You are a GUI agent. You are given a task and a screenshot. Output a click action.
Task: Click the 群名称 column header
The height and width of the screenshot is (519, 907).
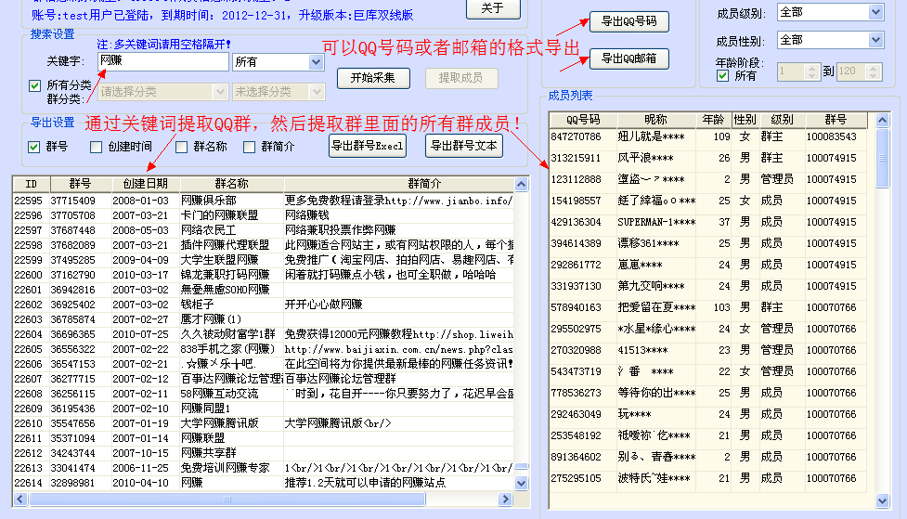click(x=231, y=184)
